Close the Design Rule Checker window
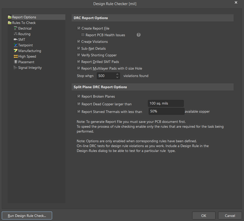The height and width of the screenshot is (221, 244). pyautogui.click(x=236, y=3)
